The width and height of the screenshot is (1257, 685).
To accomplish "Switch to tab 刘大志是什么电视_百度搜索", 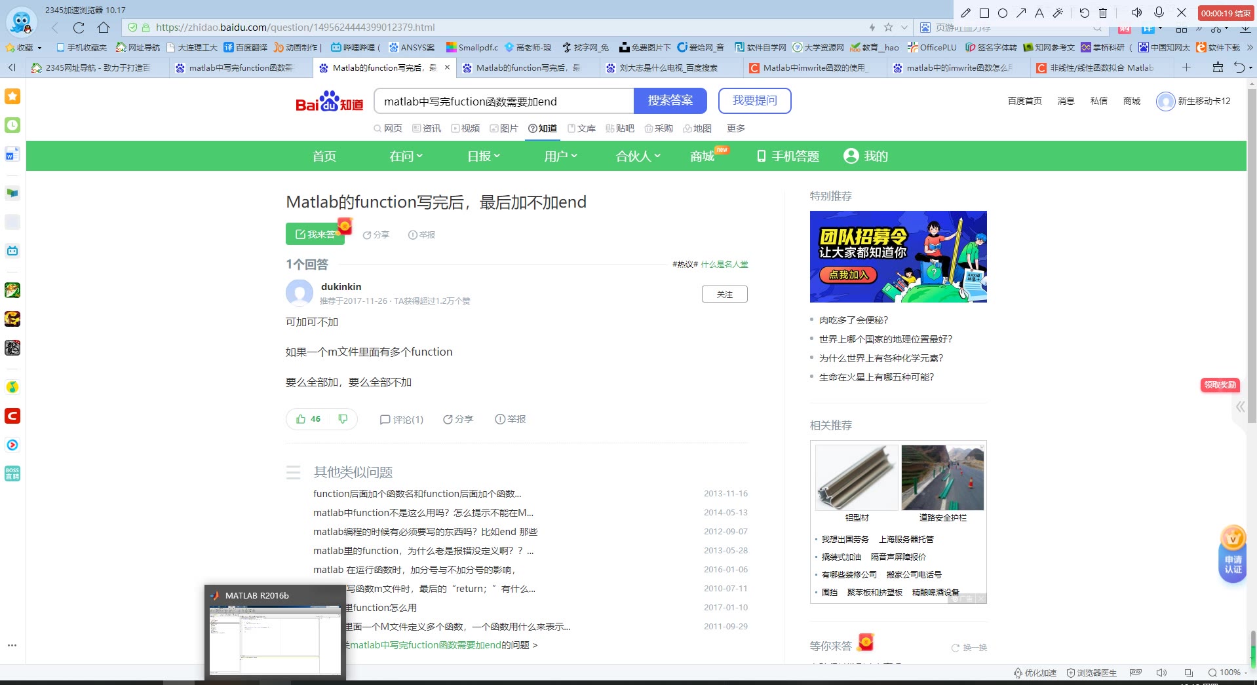I will pos(670,67).
